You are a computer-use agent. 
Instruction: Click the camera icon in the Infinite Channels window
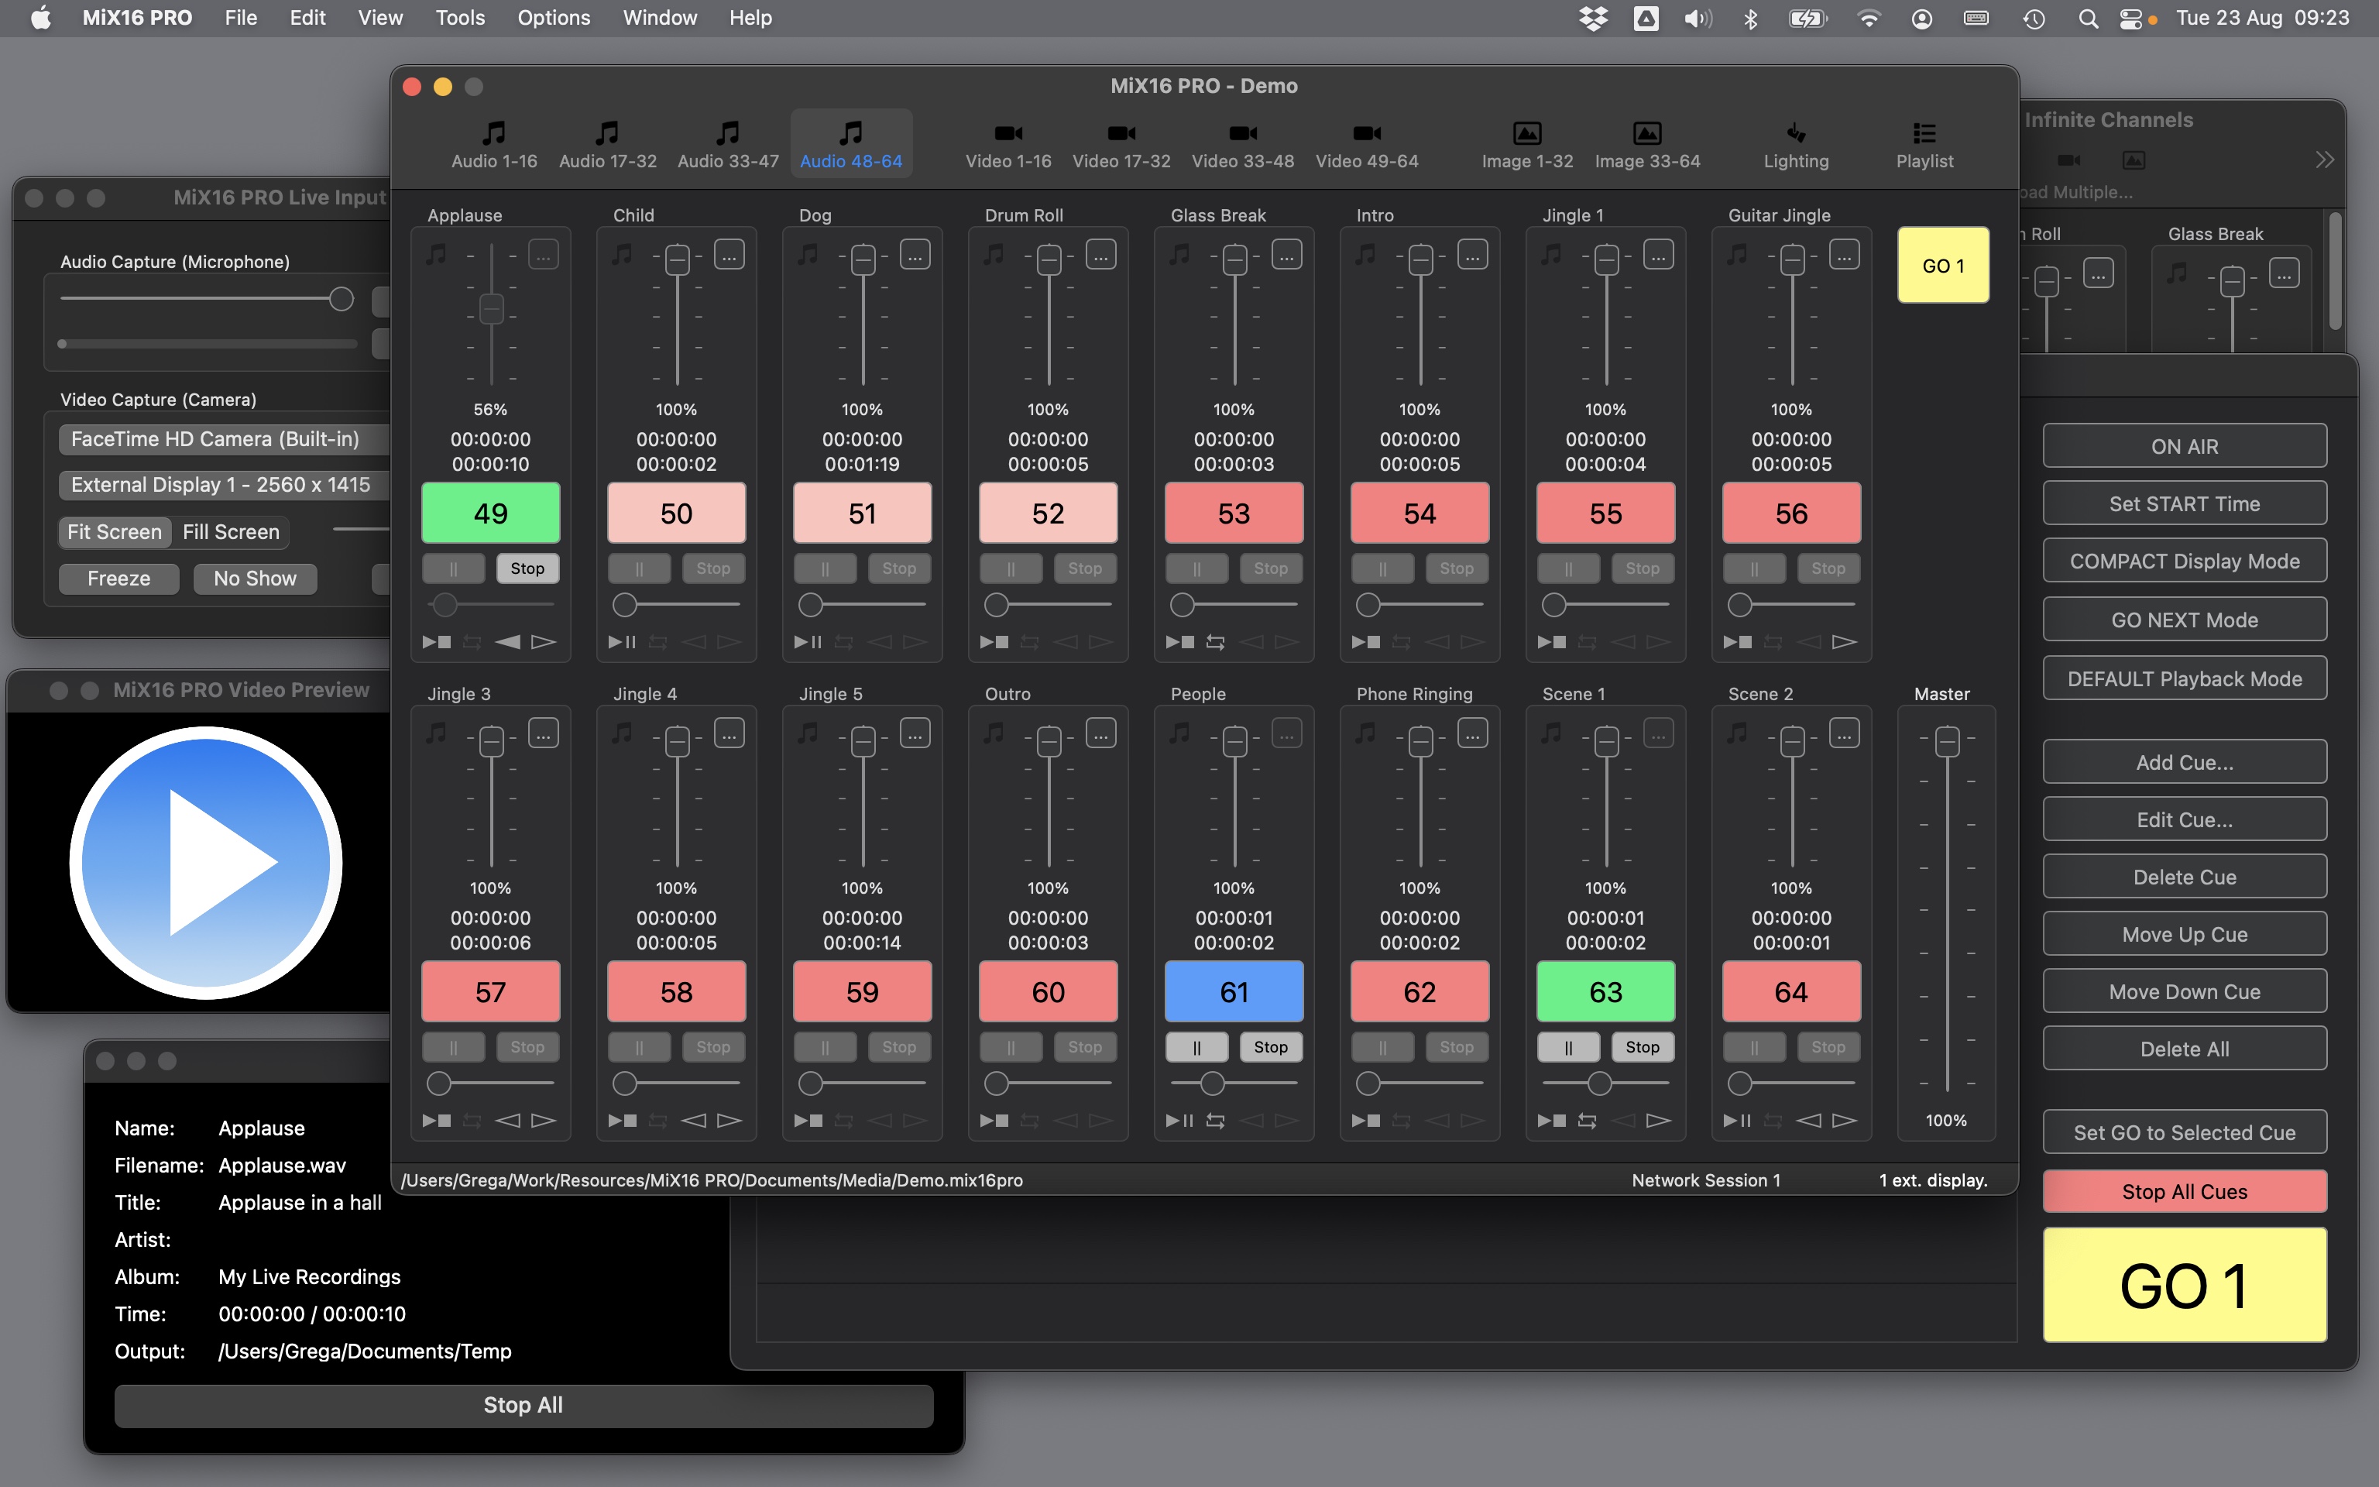click(2069, 160)
